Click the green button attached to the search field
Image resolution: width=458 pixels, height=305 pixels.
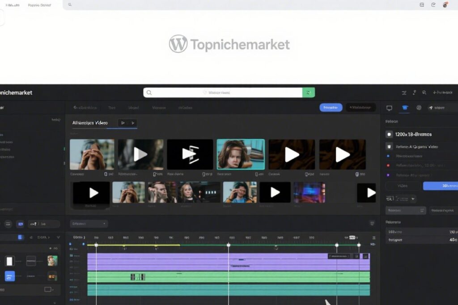click(309, 92)
